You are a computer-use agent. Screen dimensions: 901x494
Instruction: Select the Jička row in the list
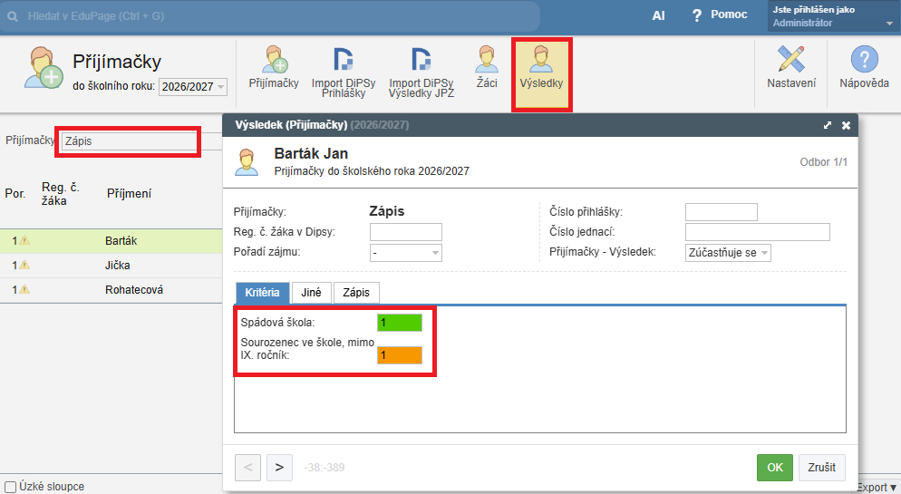[x=117, y=266]
